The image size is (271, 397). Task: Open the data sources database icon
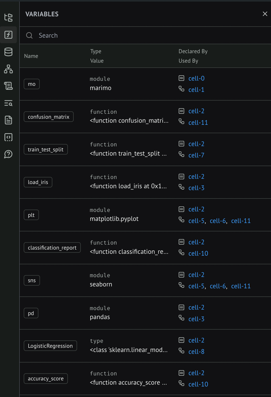[8, 52]
